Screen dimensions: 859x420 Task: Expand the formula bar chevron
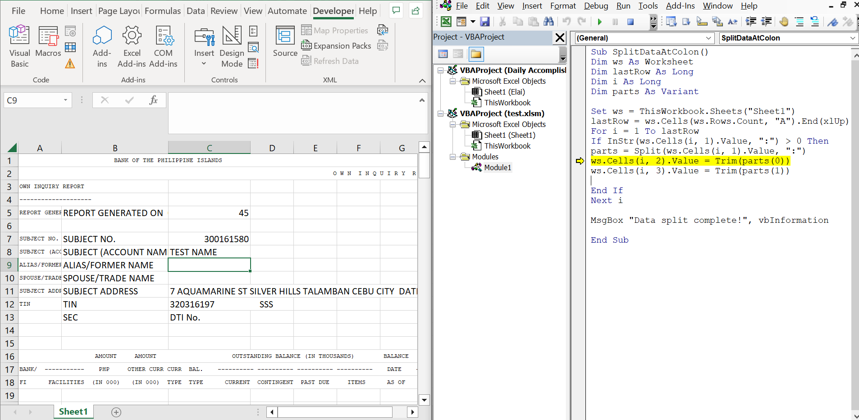coord(422,100)
